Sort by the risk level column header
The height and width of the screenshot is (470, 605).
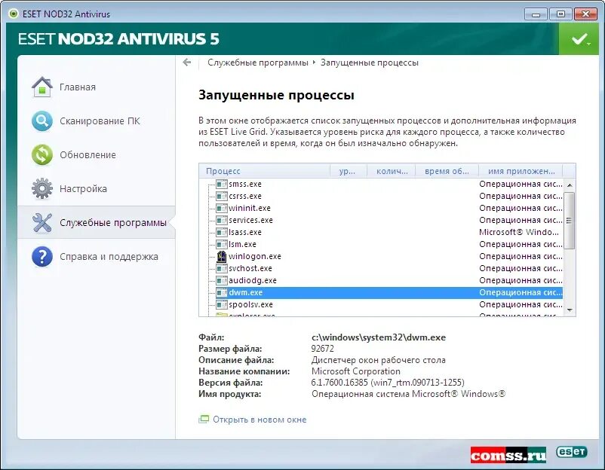pos(349,171)
